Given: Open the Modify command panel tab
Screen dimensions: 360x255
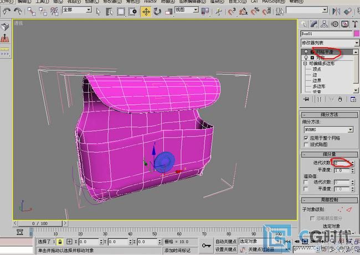Looking at the screenshot, I should [x=314, y=24].
